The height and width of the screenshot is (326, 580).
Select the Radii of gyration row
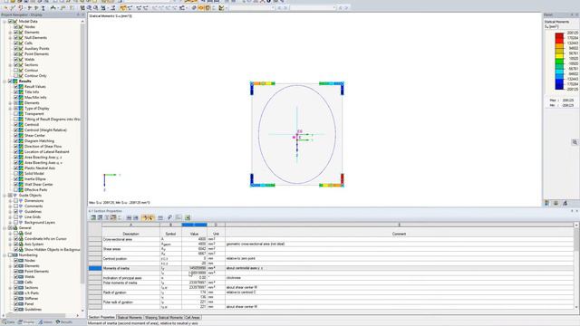[331, 292]
